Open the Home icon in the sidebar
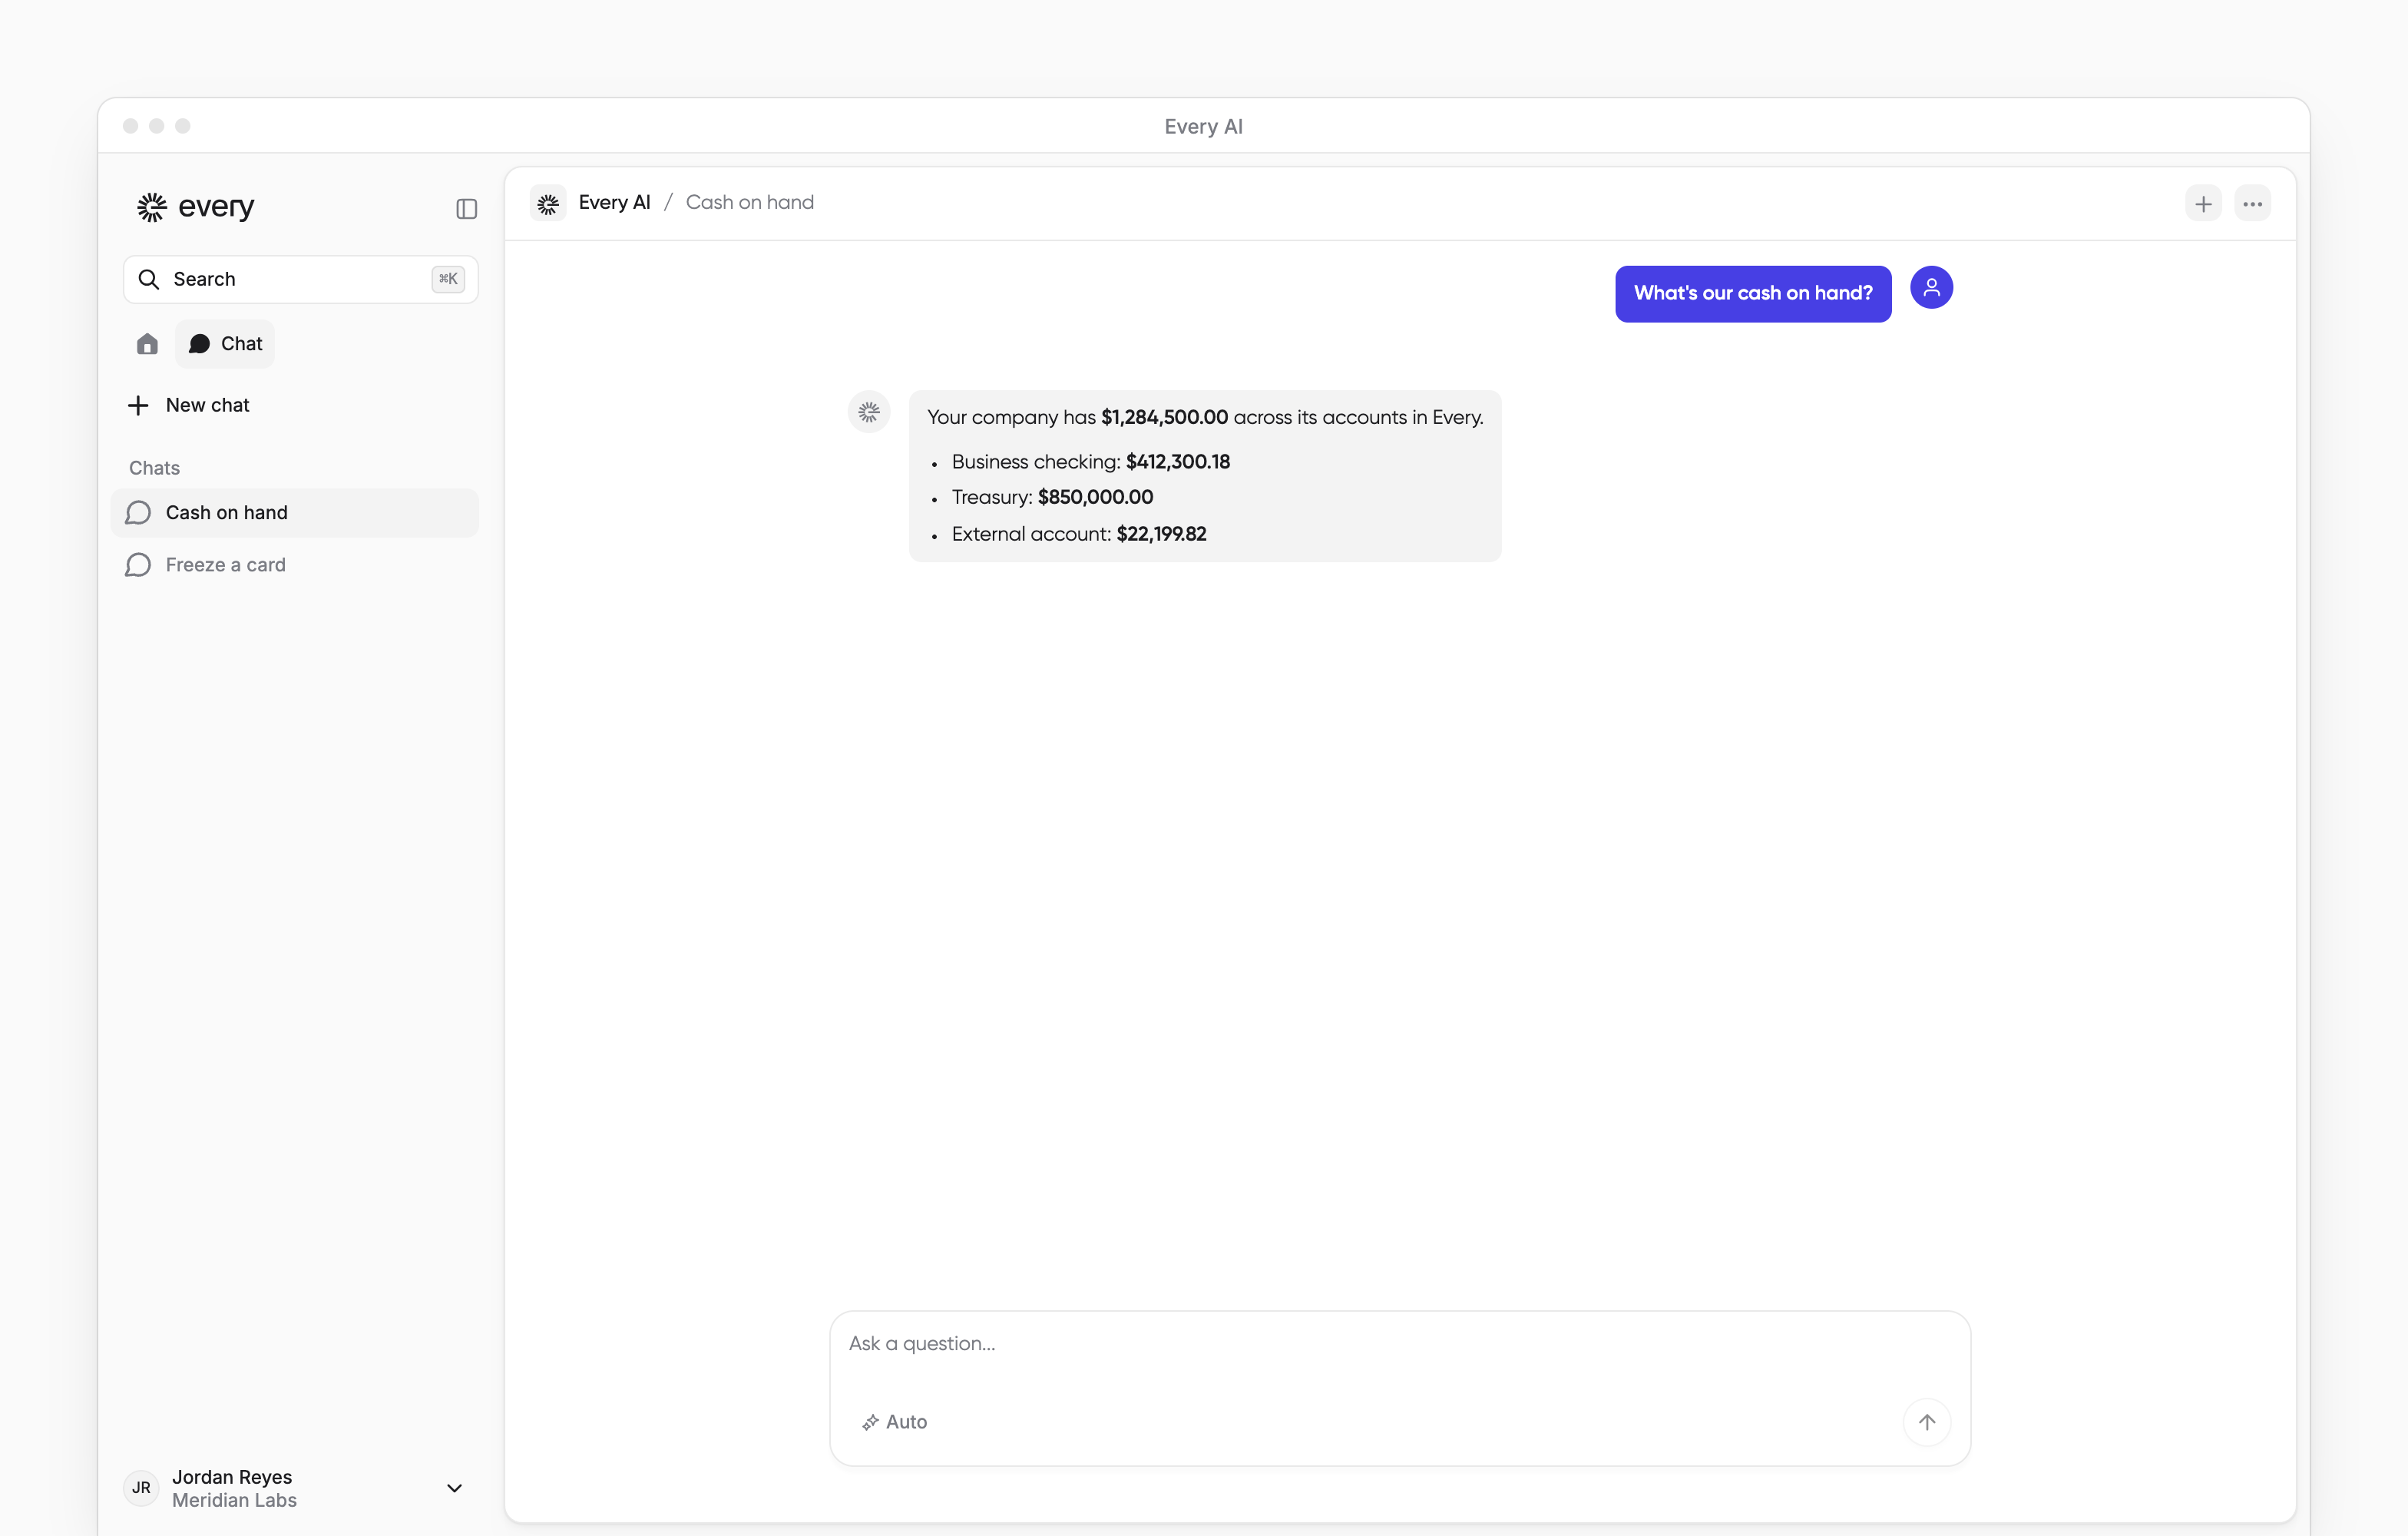 [x=147, y=344]
